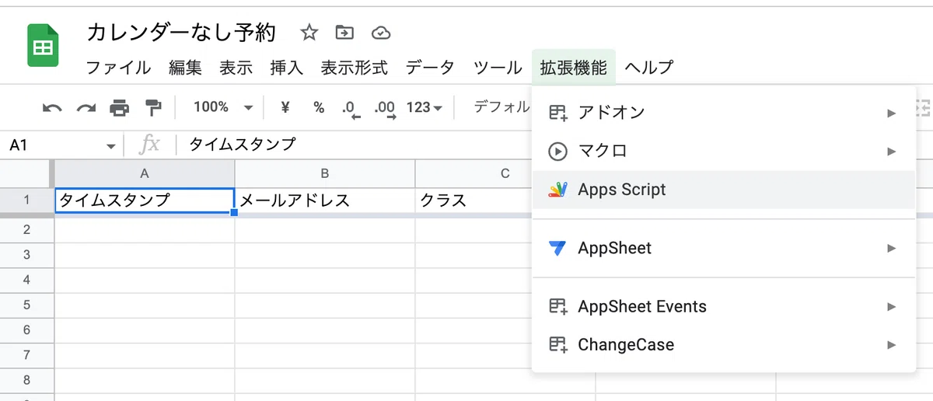Rename the カレンダーなし予約 document title
933x401 pixels.
pos(181,33)
